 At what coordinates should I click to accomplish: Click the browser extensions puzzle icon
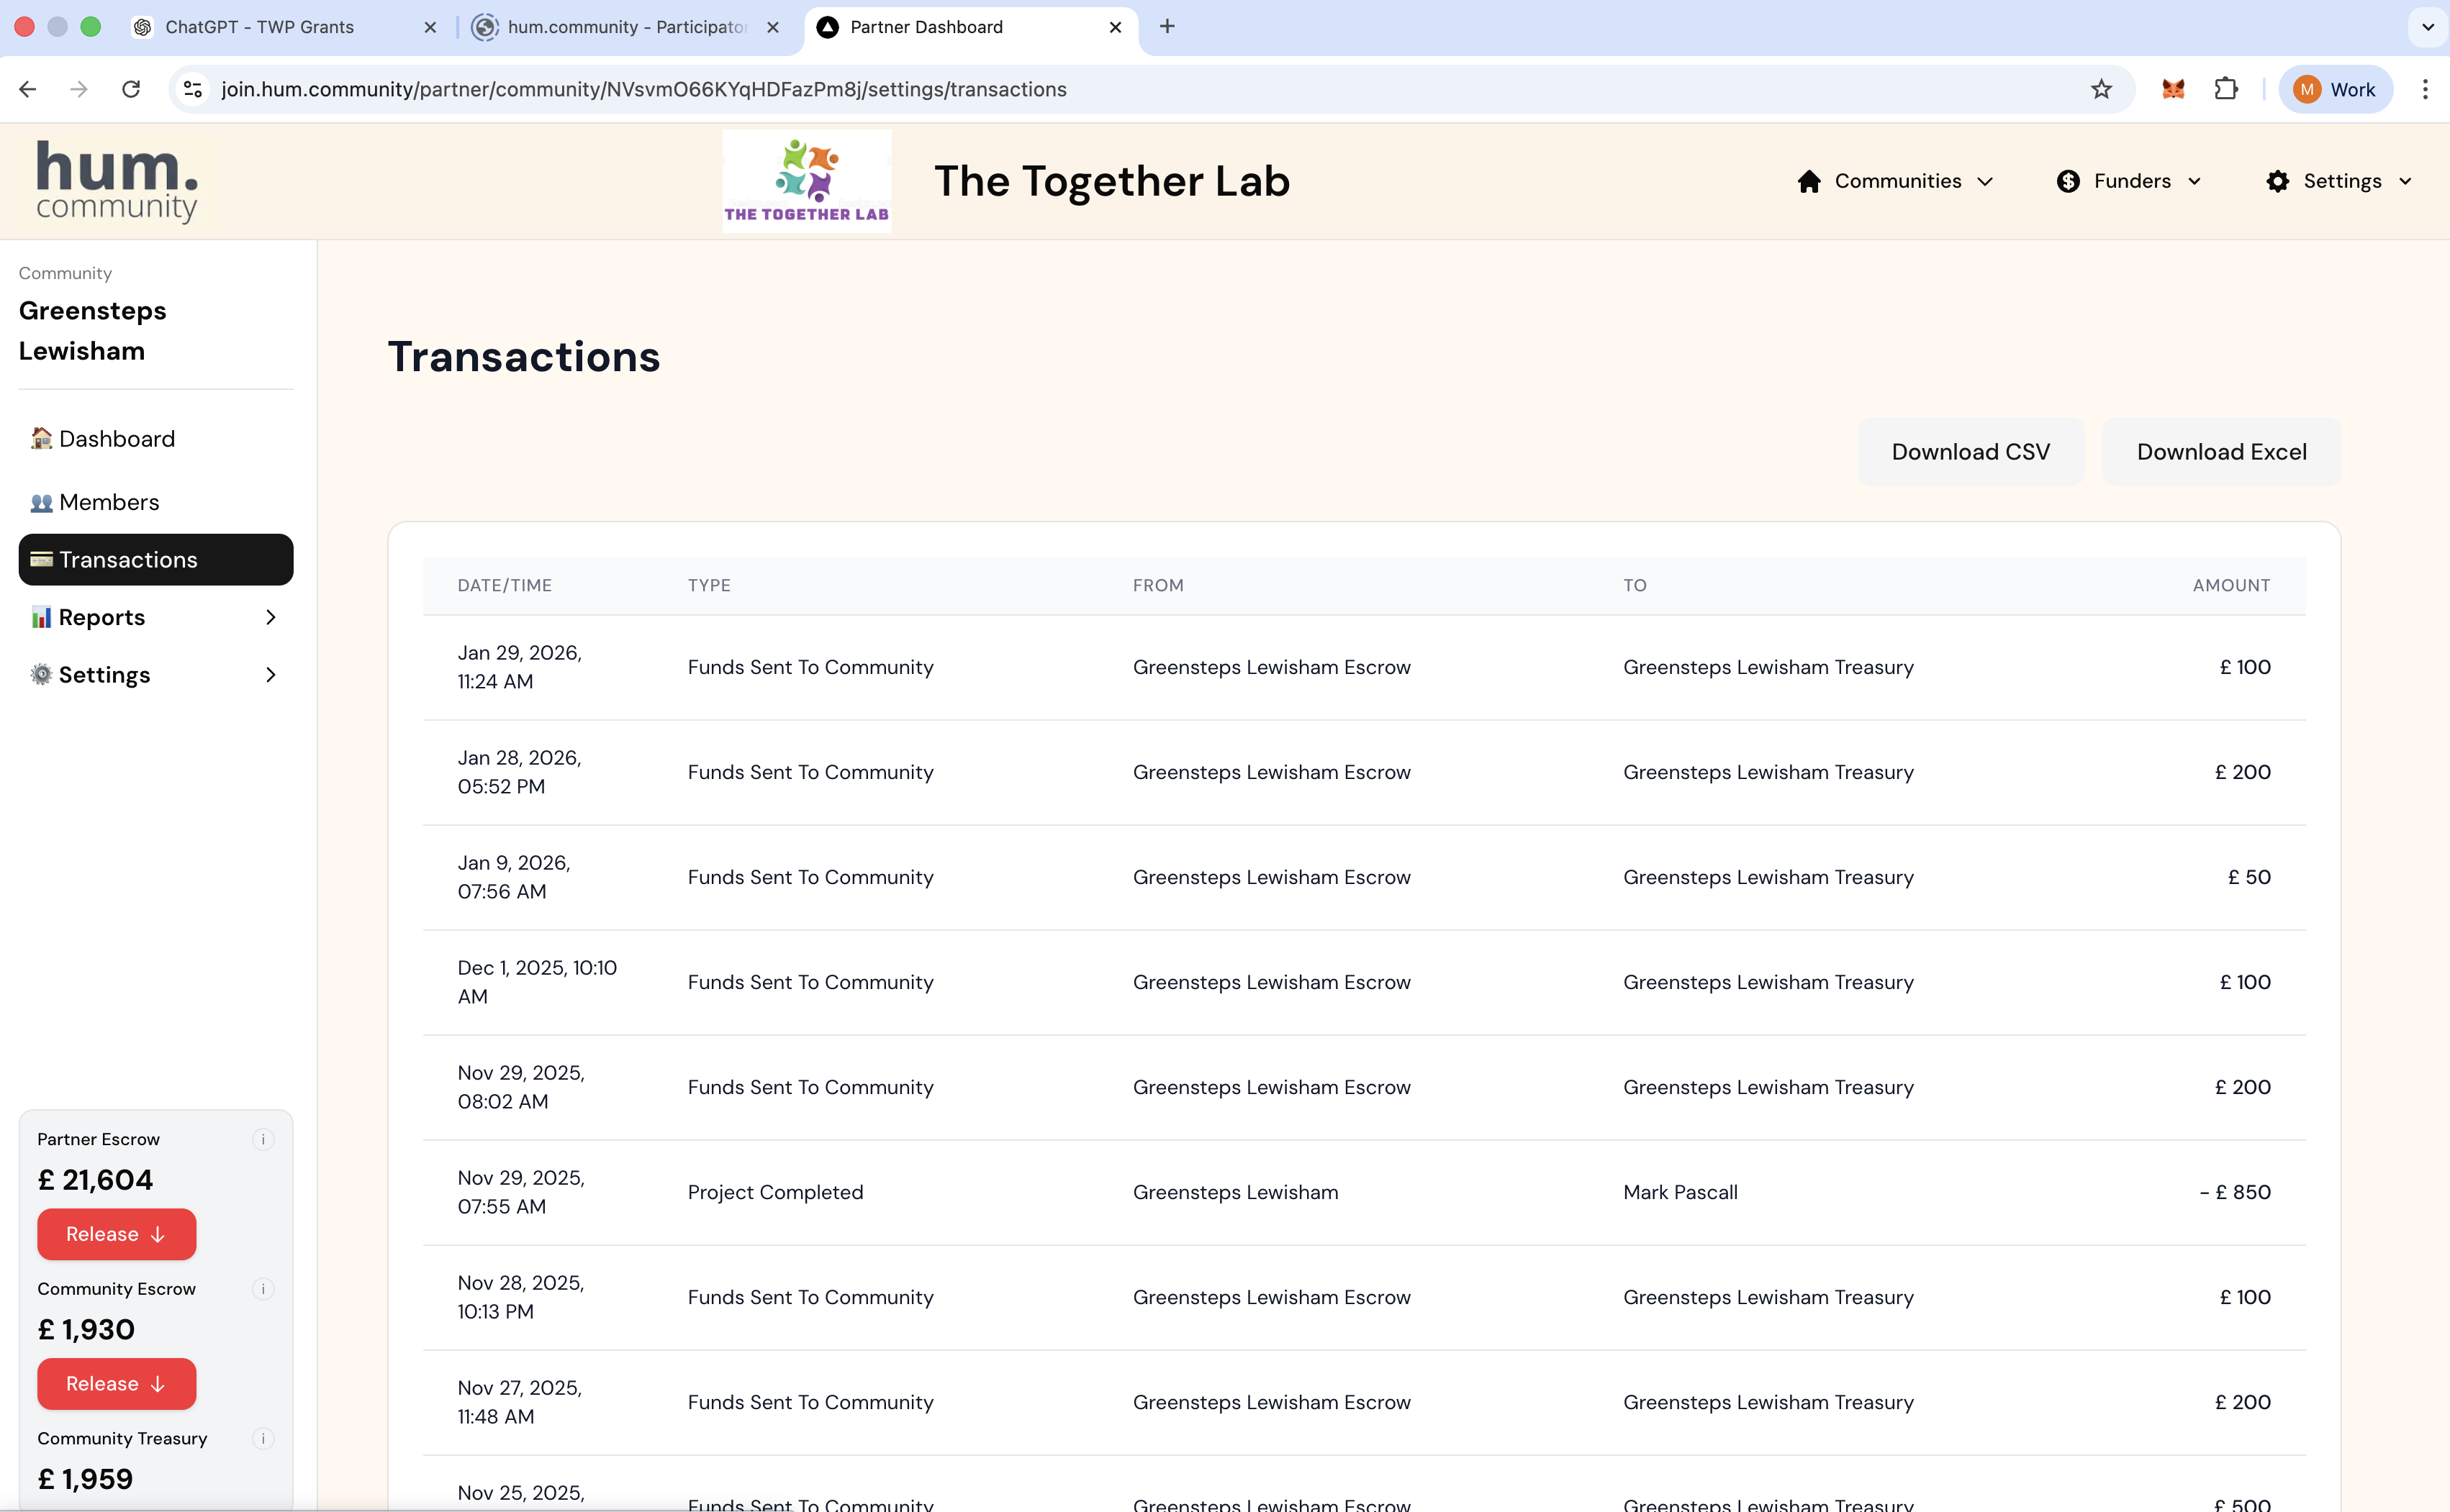[x=2227, y=89]
